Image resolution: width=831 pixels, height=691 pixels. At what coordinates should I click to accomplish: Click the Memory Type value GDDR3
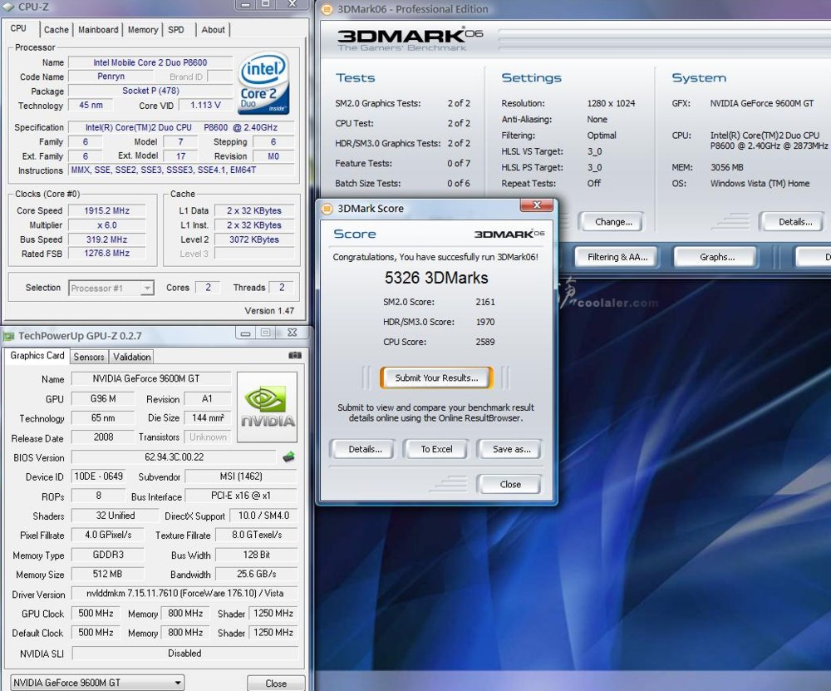(x=107, y=555)
